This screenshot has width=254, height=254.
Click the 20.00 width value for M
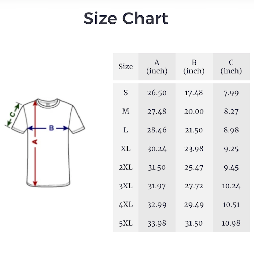coord(194,111)
